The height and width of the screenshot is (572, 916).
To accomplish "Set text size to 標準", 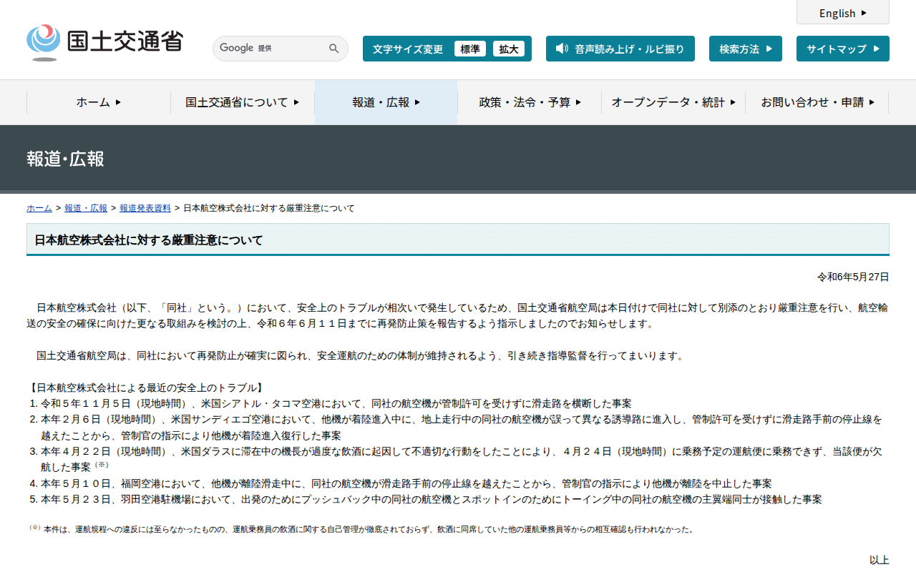I will (x=470, y=49).
